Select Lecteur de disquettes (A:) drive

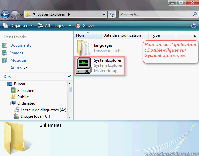tap(43, 110)
